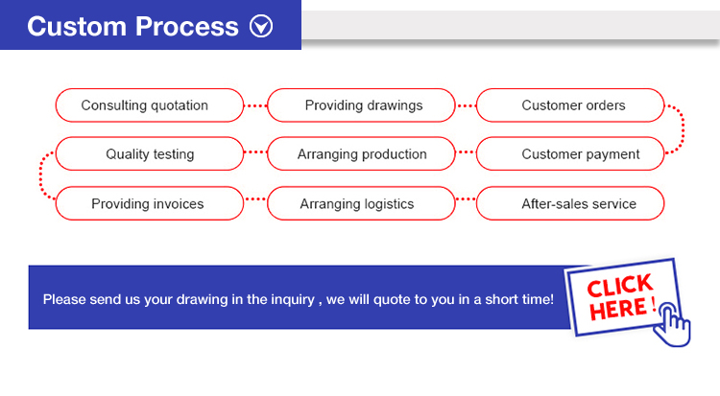Expand the circled chevron beside Custom Process
Image resolution: width=720 pixels, height=396 pixels.
pos(260,27)
